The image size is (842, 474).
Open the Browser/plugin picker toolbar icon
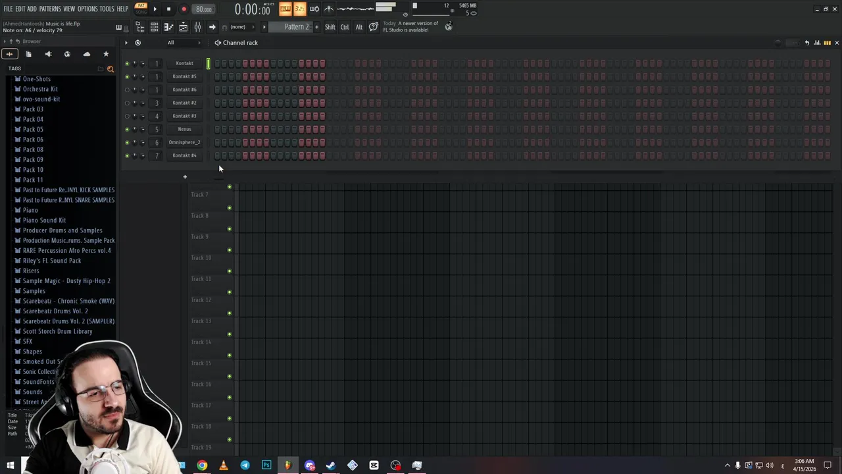coord(139,27)
